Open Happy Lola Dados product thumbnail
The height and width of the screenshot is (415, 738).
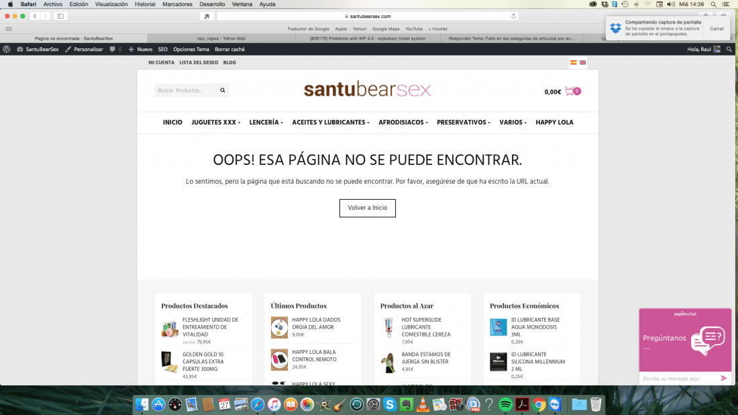(279, 327)
